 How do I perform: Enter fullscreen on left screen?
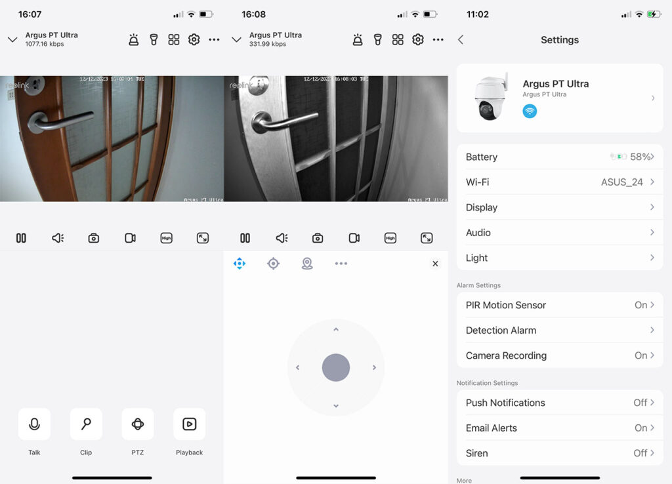tap(203, 238)
